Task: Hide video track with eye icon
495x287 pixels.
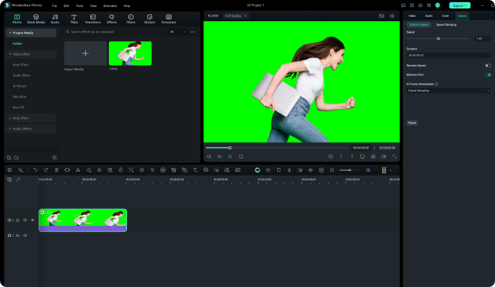Action: pyautogui.click(x=32, y=220)
